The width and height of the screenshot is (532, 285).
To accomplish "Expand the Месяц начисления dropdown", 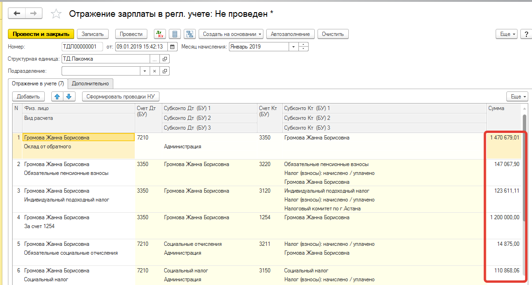I will click(294, 47).
